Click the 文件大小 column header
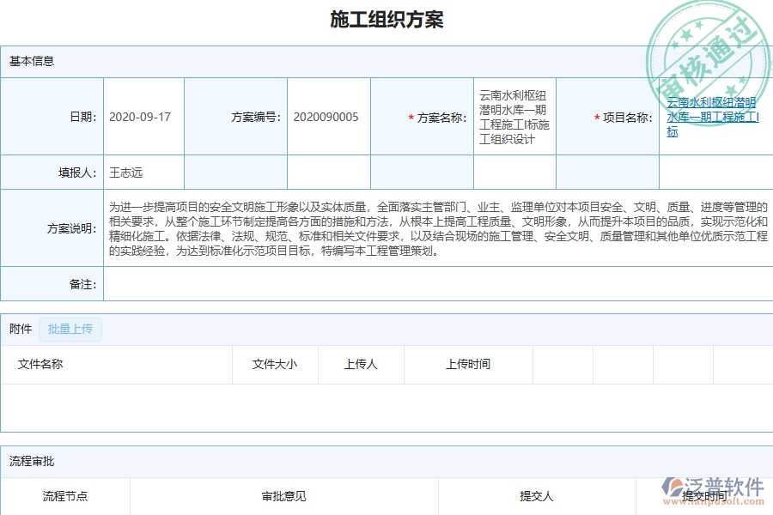Image resolution: width=773 pixels, height=515 pixels. pyautogui.click(x=275, y=364)
